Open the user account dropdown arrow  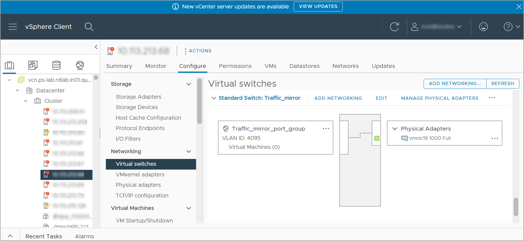pos(459,27)
